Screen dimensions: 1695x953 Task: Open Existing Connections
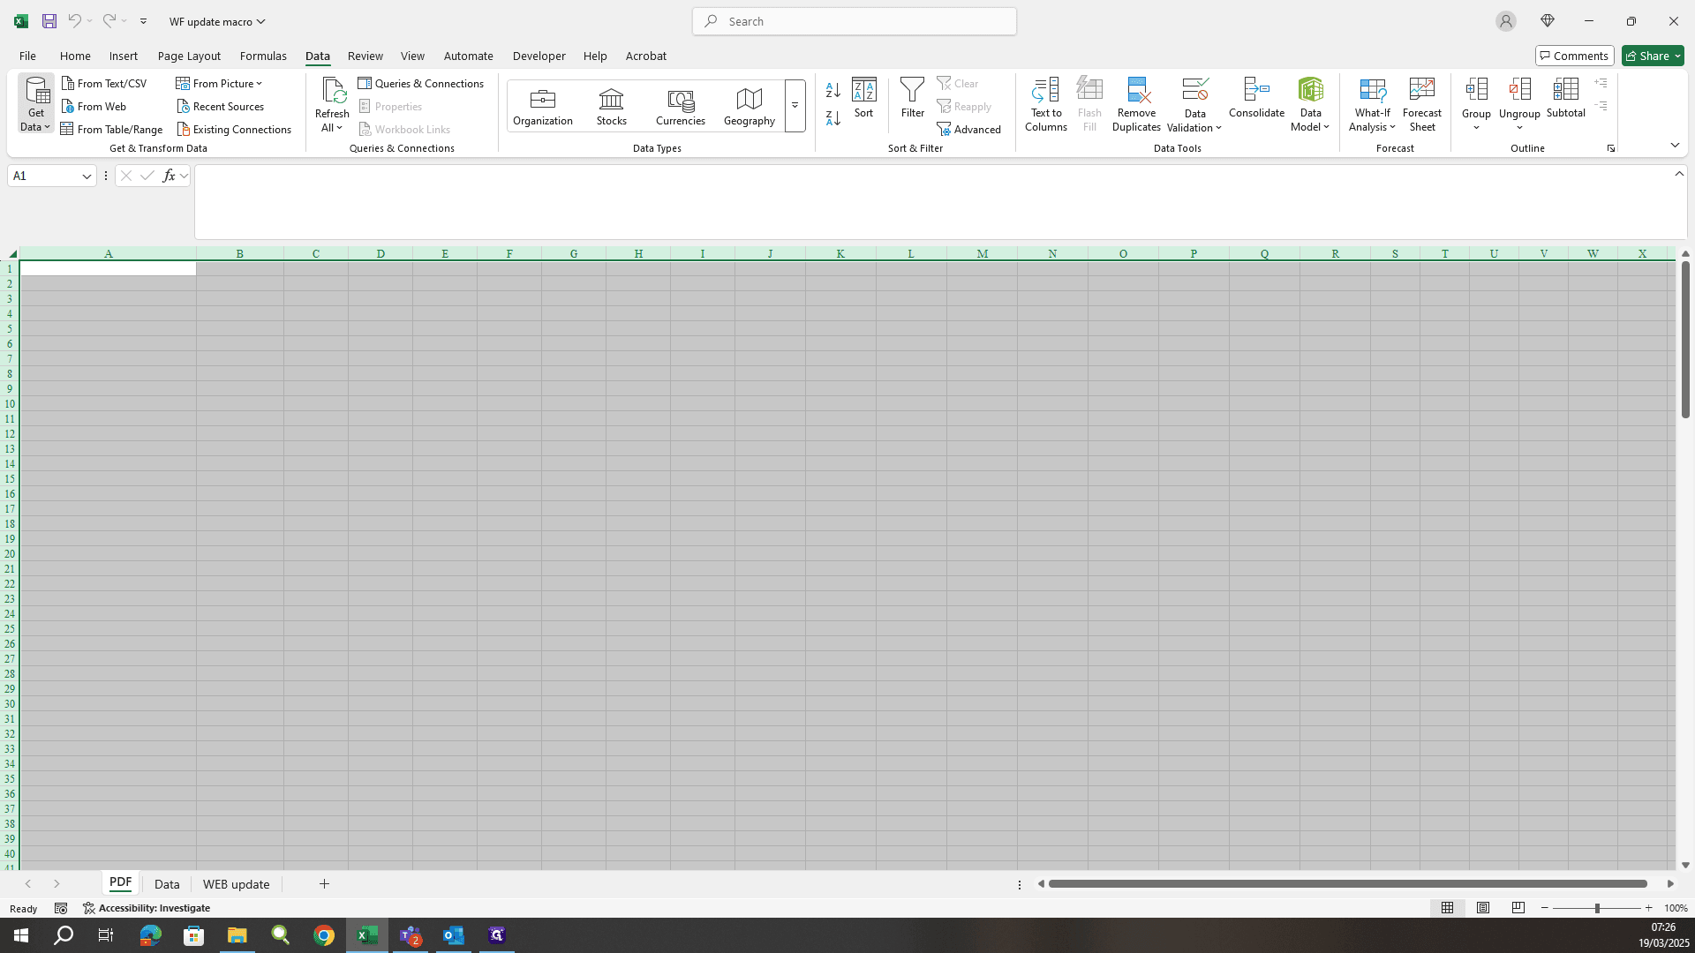(x=234, y=129)
